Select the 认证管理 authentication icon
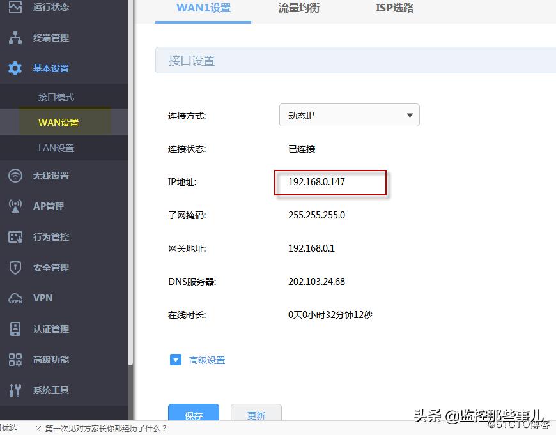This screenshot has height=435, width=556. (15, 329)
